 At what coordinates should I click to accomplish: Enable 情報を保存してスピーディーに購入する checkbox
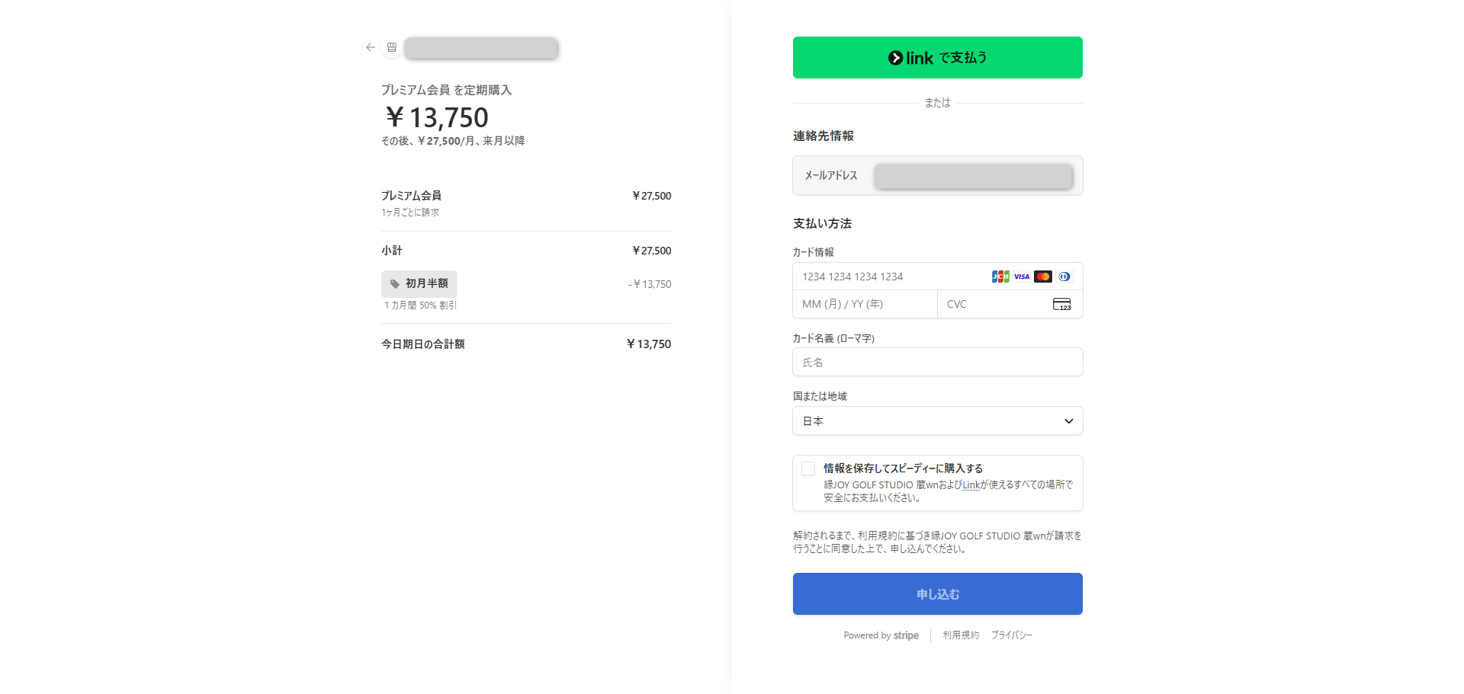(807, 469)
